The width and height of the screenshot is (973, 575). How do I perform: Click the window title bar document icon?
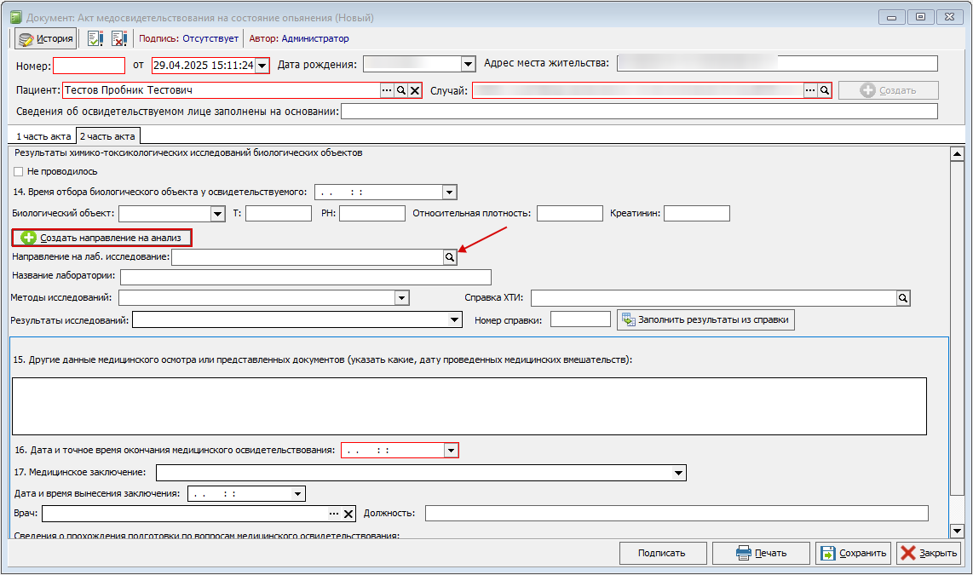(15, 17)
